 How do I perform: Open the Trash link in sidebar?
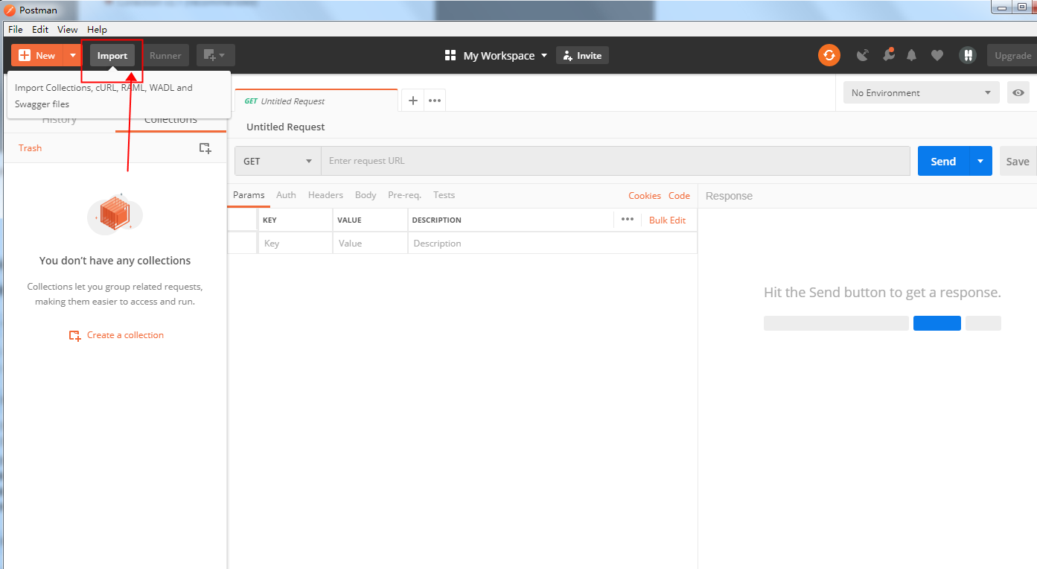point(30,148)
